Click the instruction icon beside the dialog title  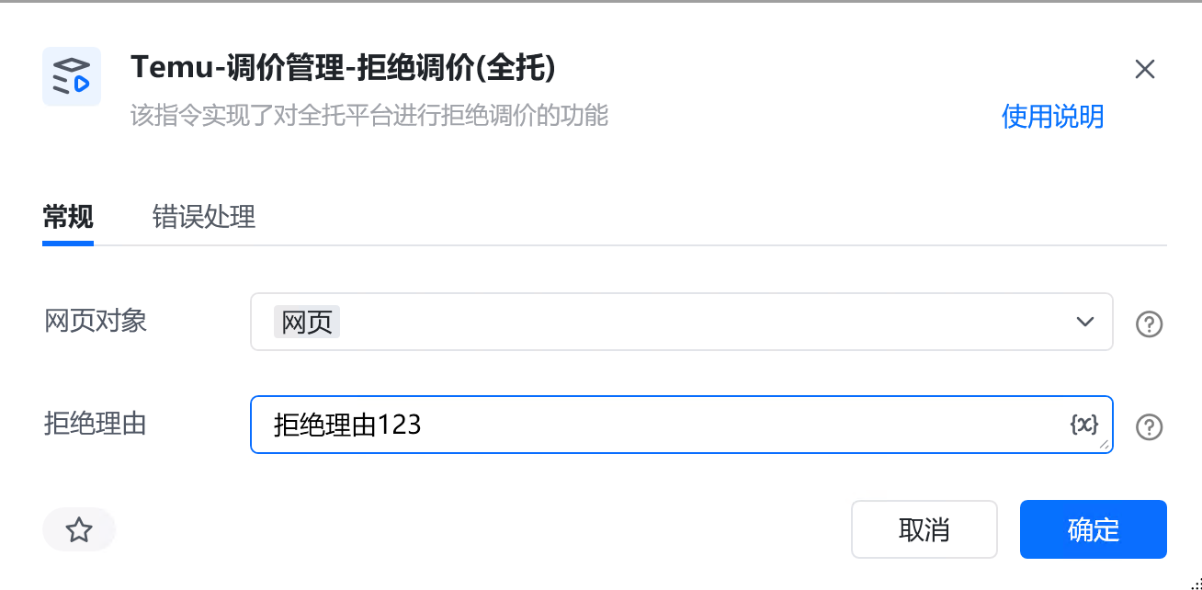click(x=72, y=75)
